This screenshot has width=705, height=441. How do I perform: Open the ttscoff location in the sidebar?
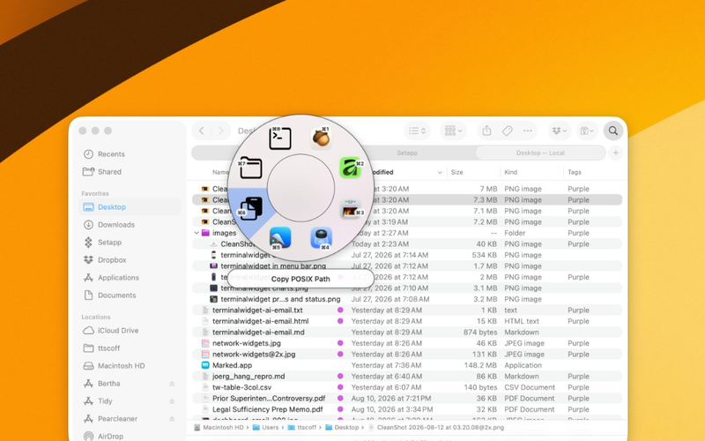pos(130,348)
